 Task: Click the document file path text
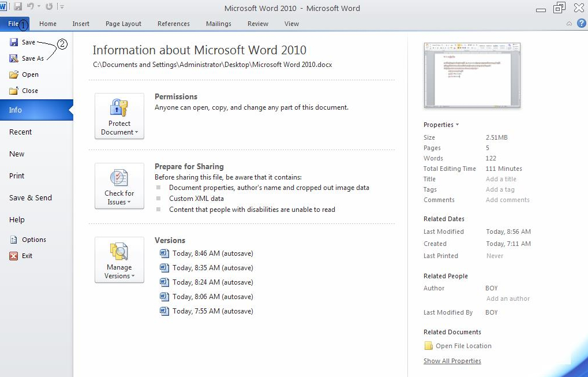pyautogui.click(x=212, y=65)
